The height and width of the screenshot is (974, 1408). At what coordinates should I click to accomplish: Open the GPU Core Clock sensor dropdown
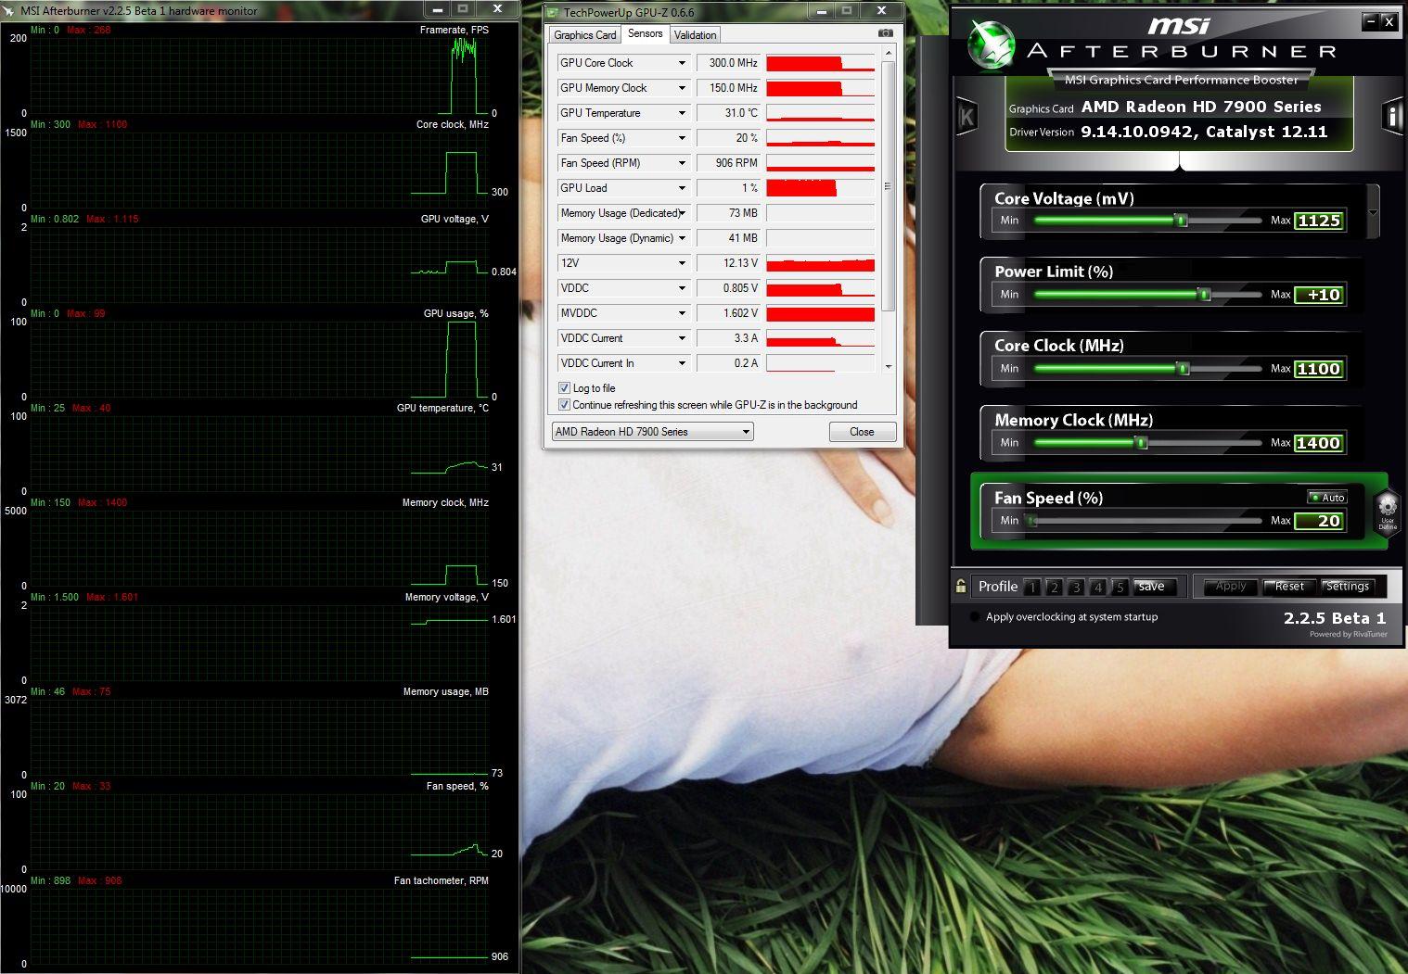[682, 63]
